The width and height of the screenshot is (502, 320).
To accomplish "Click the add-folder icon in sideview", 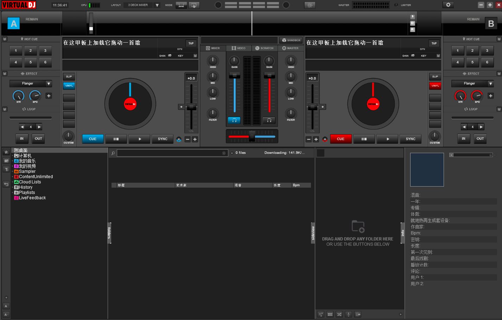I will click(358, 226).
